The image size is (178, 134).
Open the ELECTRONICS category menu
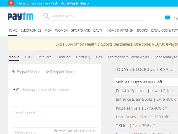coord(31,30)
